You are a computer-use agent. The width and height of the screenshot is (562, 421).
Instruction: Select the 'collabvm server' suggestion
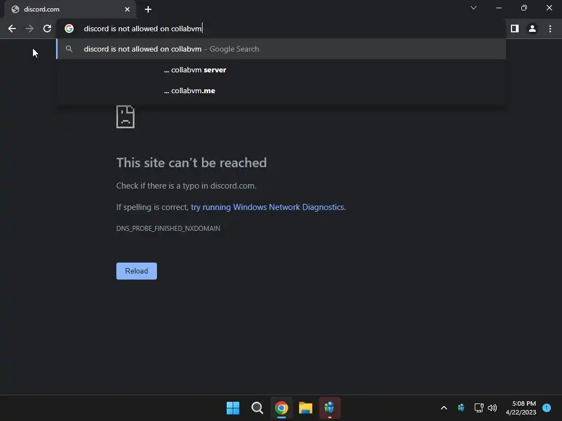282,70
